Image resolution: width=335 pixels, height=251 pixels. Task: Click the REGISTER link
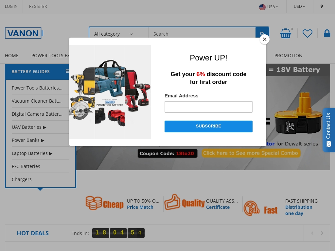38,7
